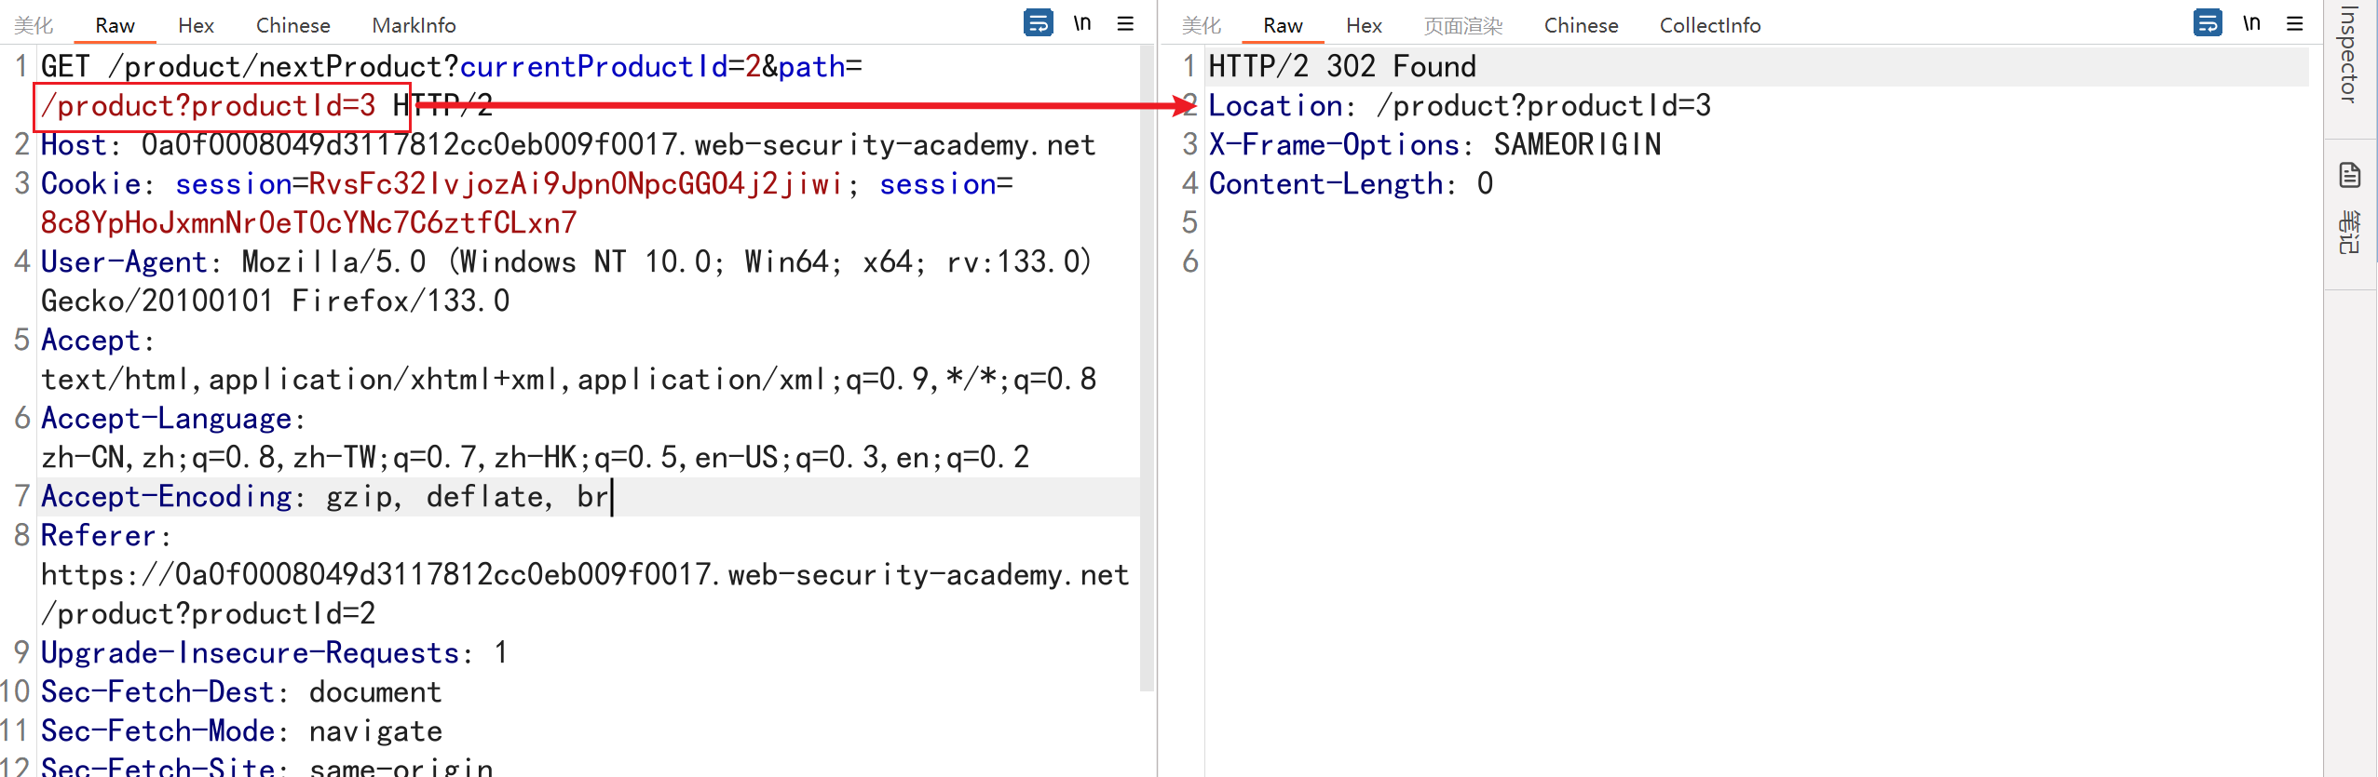The height and width of the screenshot is (777, 2378).
Task: Toggle word wrap in response panel
Action: pos(2207,23)
